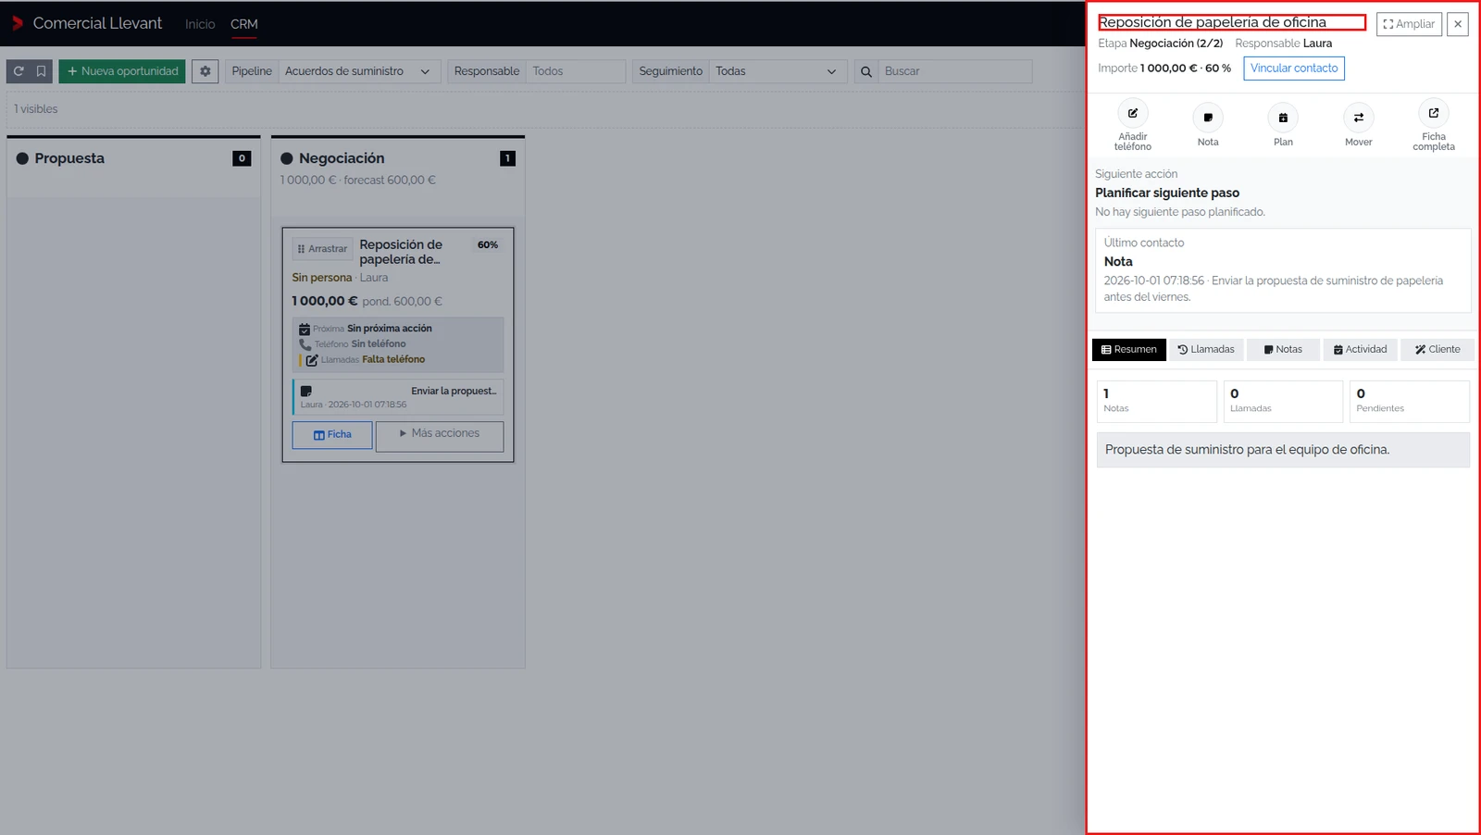
Task: Click the 'Sin próxima acción' text on card
Action: [390, 329]
